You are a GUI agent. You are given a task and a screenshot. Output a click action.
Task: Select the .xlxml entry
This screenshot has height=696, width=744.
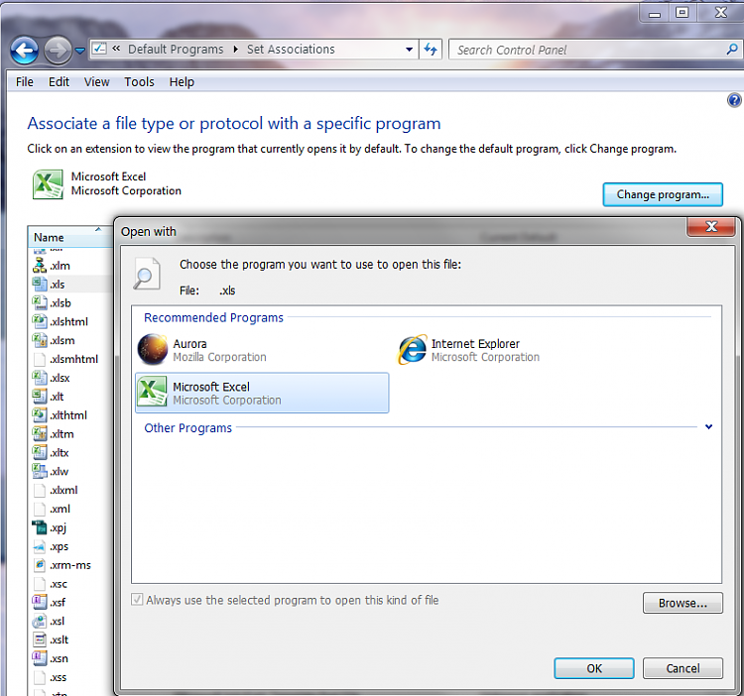tap(56, 490)
